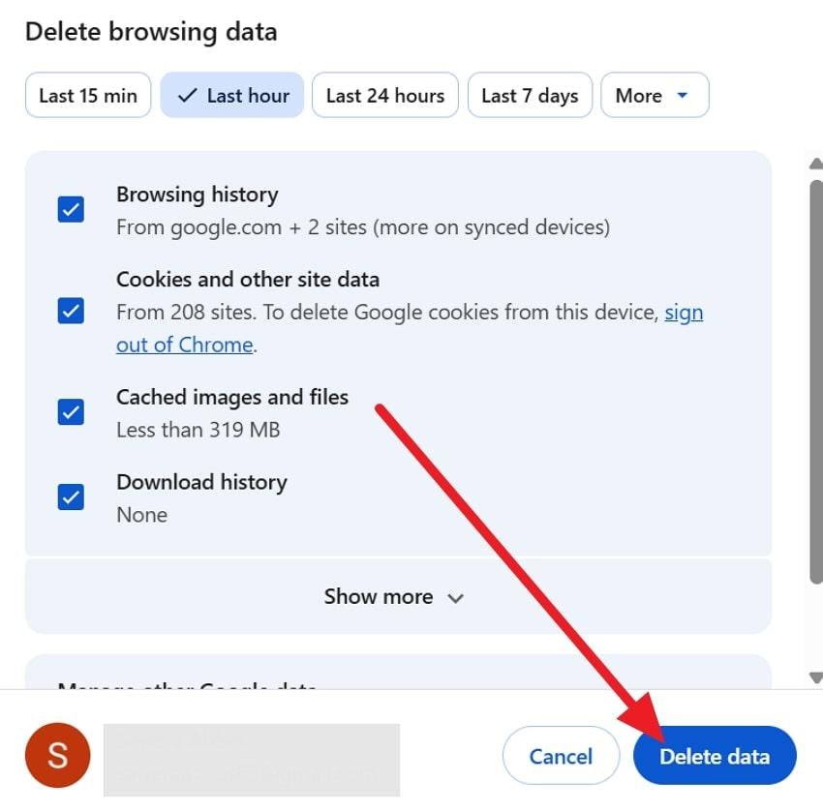Open the More time range dropdown
Screen dimensions: 823x812
[x=655, y=95]
